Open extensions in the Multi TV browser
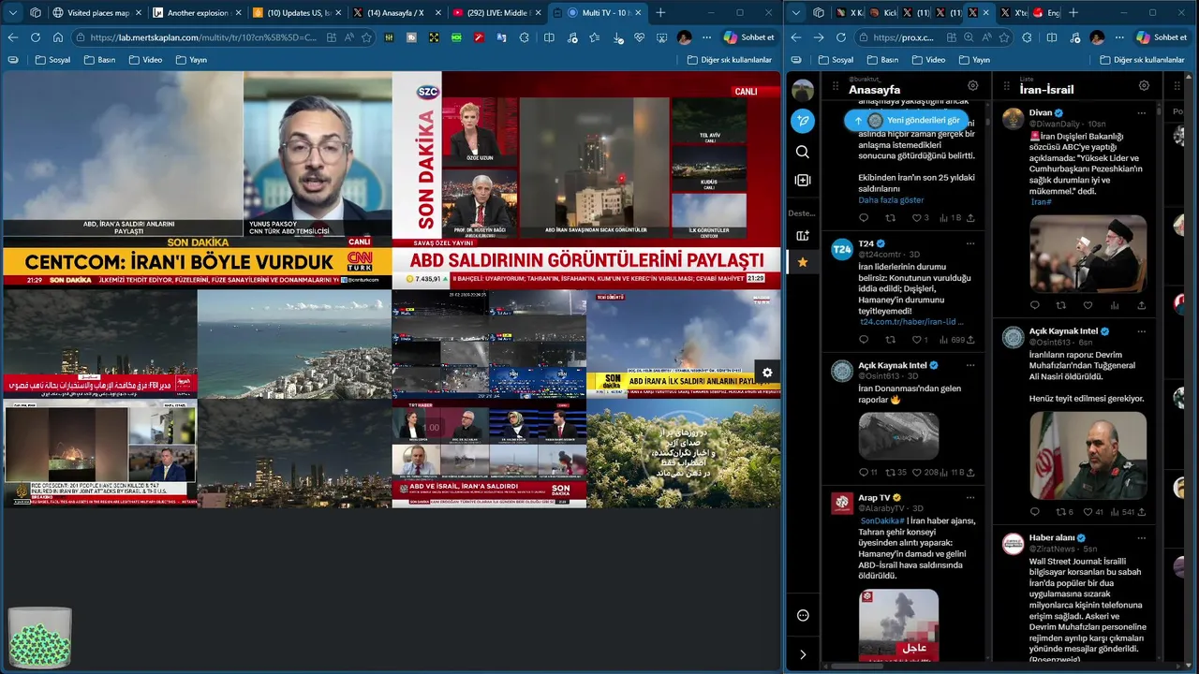Viewport: 1199px width, 674px height. 524,37
